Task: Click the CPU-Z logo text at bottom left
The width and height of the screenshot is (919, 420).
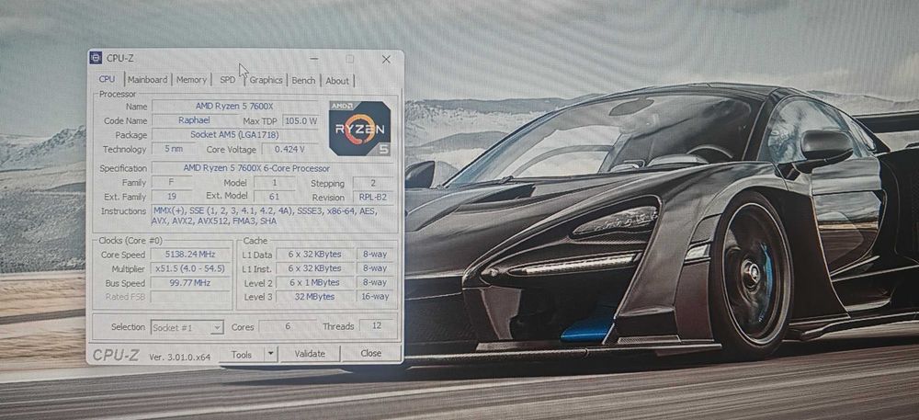Action: (116, 356)
